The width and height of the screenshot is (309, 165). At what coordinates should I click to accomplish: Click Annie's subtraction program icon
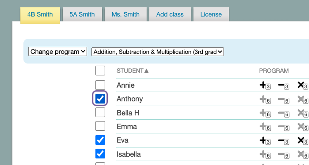(283, 85)
